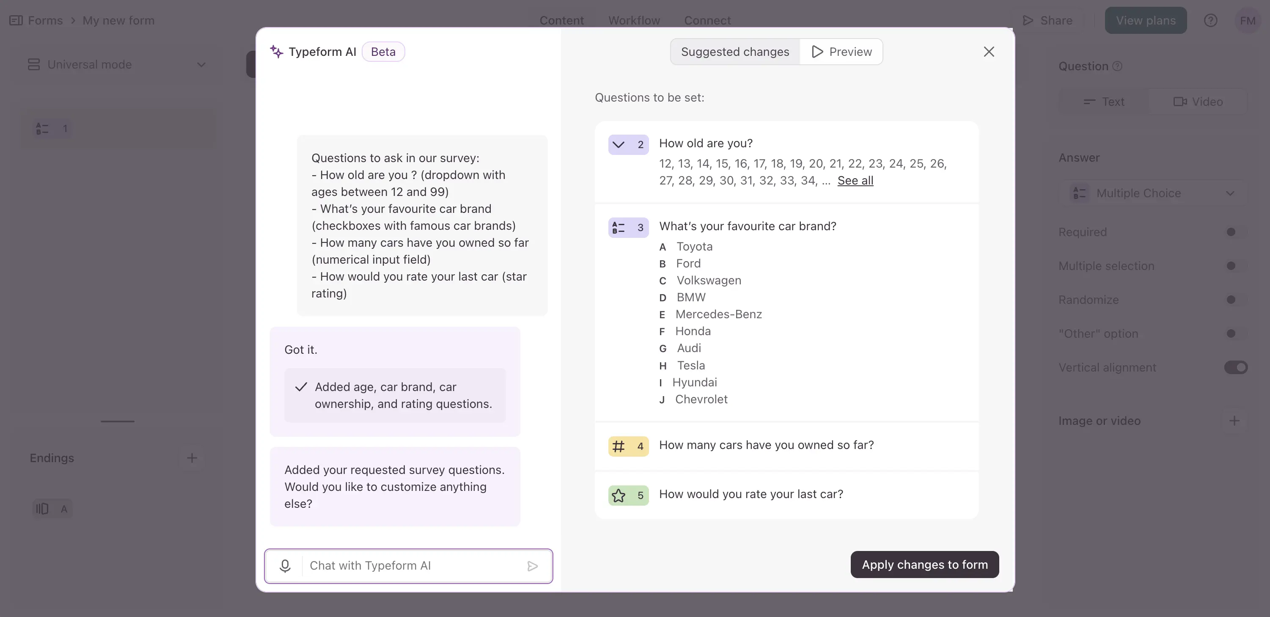The image size is (1270, 617).
Task: Click the See all link for age options
Action: pos(855,181)
